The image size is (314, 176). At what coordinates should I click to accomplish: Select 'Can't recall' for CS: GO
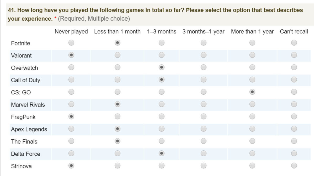294,92
